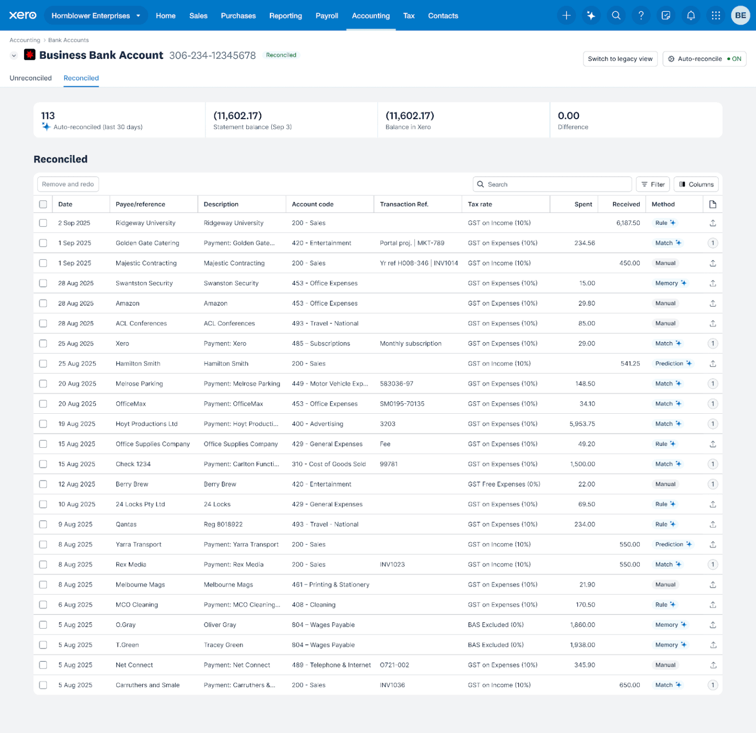The width and height of the screenshot is (756, 733).
Task: Open the Filter options
Action: [x=653, y=184]
